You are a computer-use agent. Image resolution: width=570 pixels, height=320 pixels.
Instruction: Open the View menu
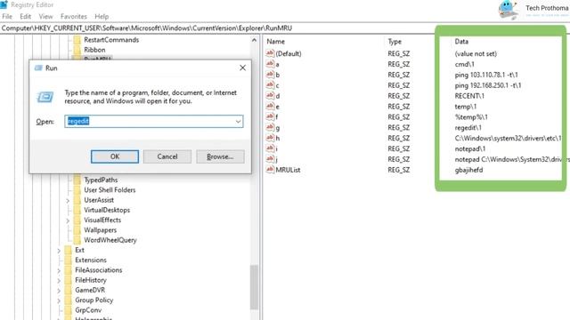45,16
